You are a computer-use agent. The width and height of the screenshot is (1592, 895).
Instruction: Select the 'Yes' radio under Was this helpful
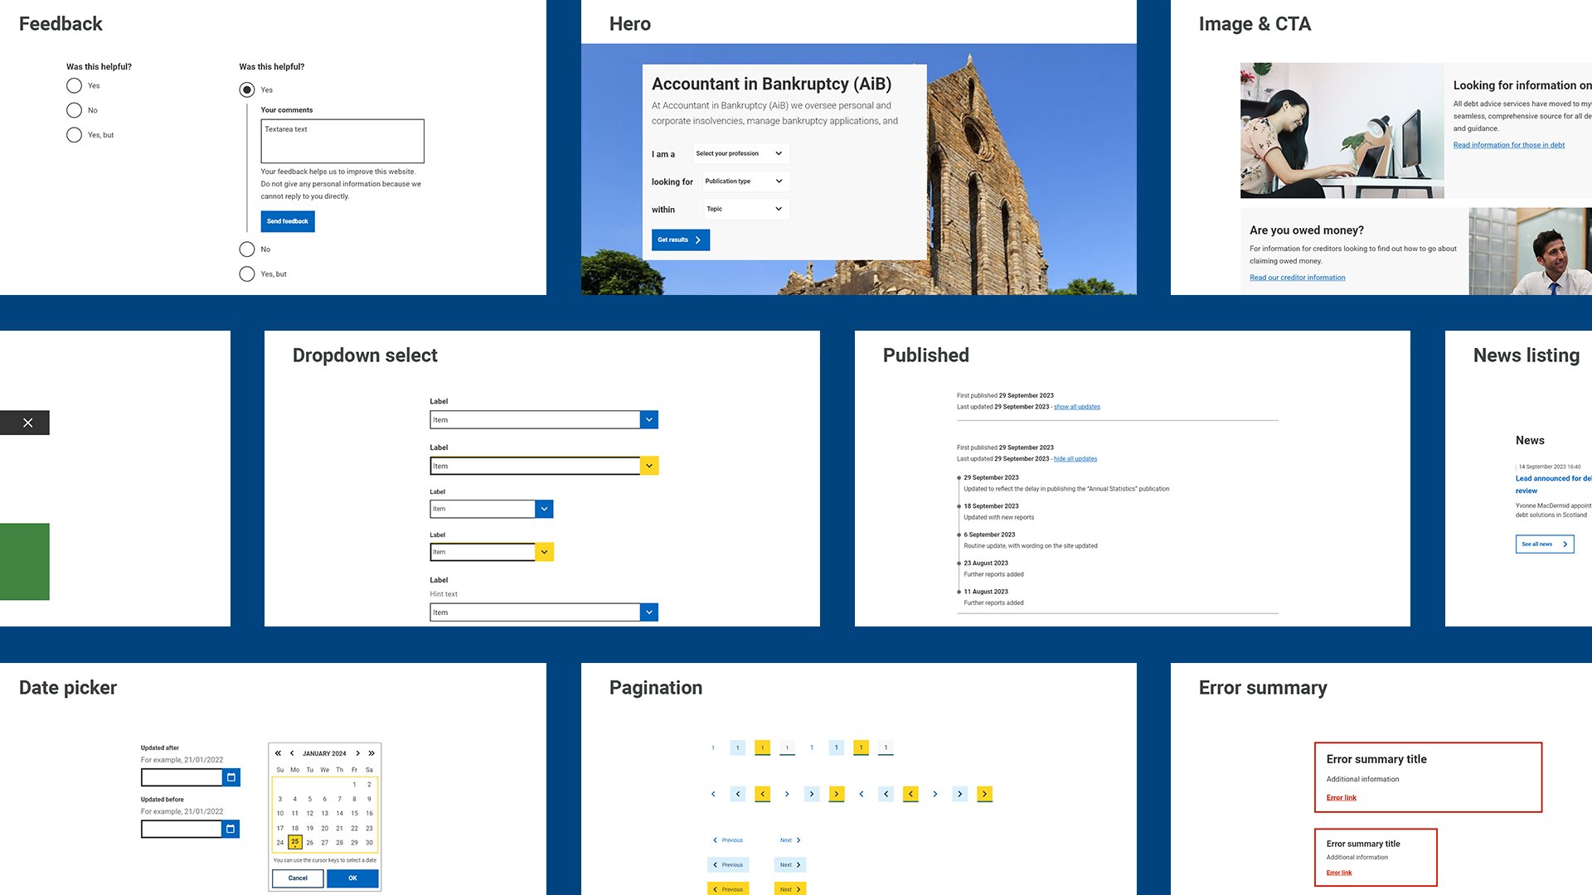coord(73,85)
